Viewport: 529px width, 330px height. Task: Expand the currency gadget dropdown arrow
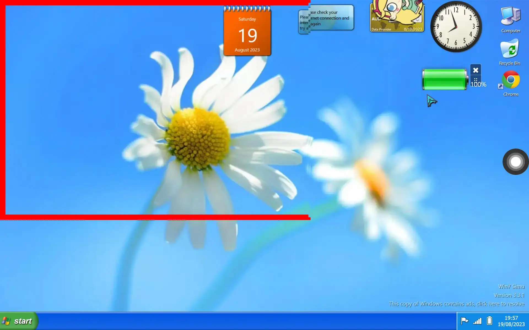(418, 20)
